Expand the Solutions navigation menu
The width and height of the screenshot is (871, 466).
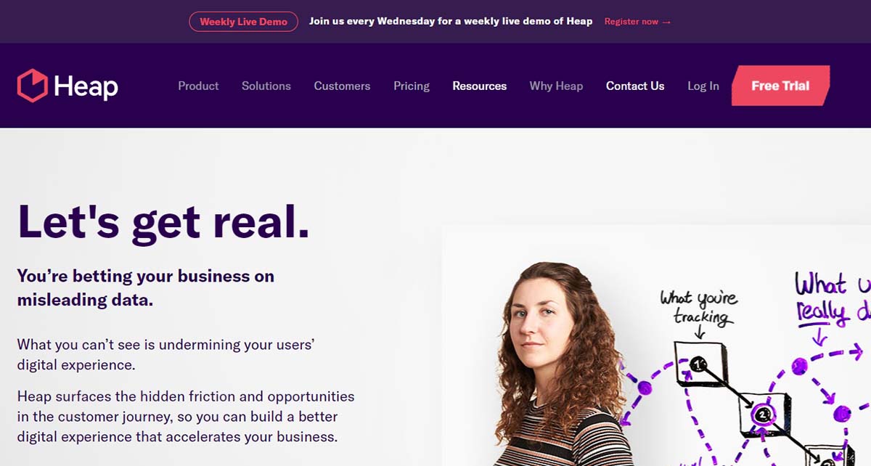tap(266, 86)
